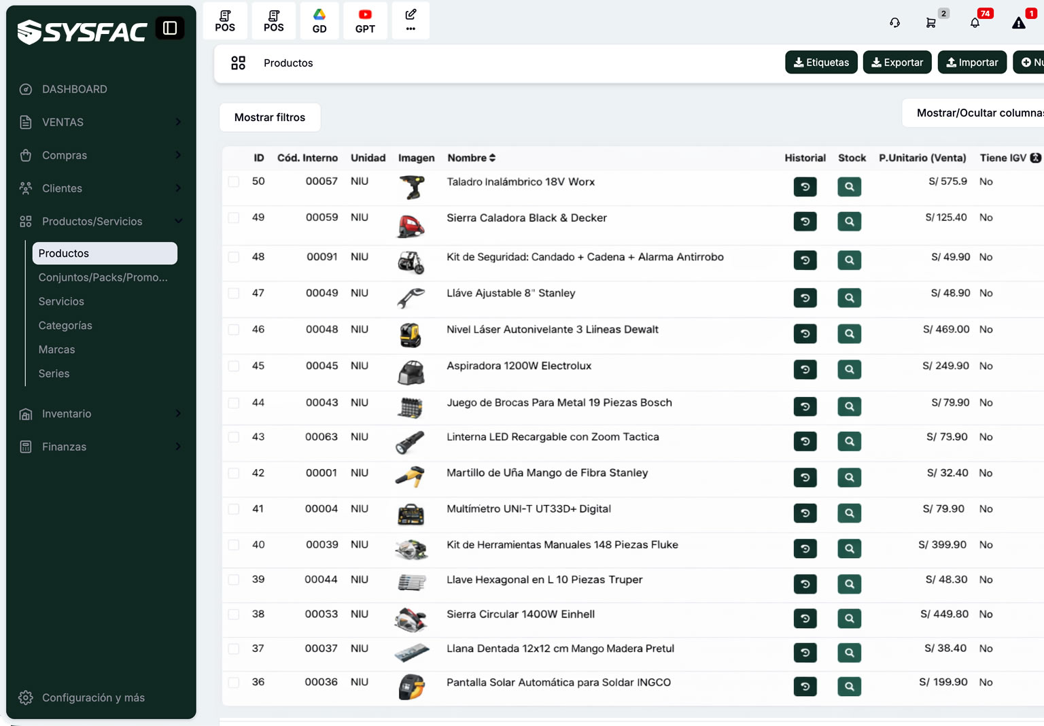1044x726 pixels.
Task: Click the headset support icon
Action: pyautogui.click(x=894, y=22)
